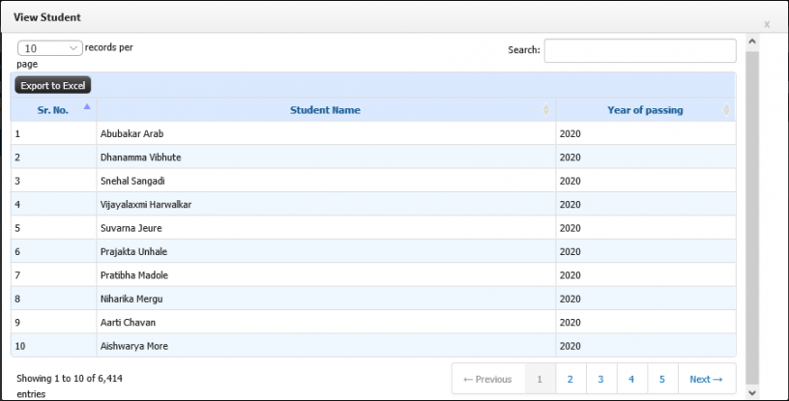This screenshot has width=789, height=401.
Task: Click the Student Name sort arrows icon
Action: 546,110
